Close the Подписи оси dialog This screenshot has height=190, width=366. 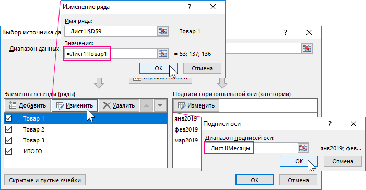(x=353, y=124)
